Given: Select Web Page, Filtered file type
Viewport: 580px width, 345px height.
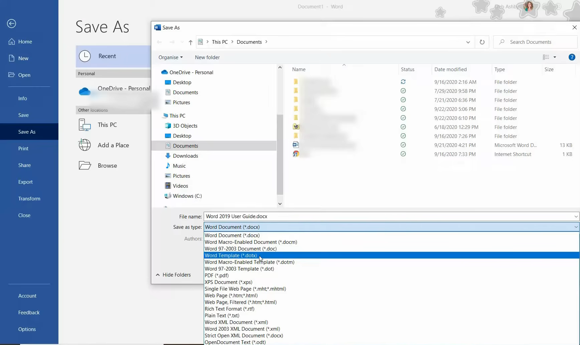Looking at the screenshot, I should 392,302.
